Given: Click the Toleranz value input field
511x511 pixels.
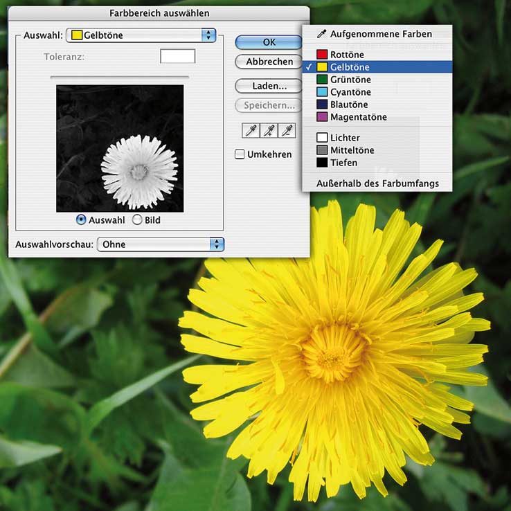Looking at the screenshot, I should pos(177,56).
